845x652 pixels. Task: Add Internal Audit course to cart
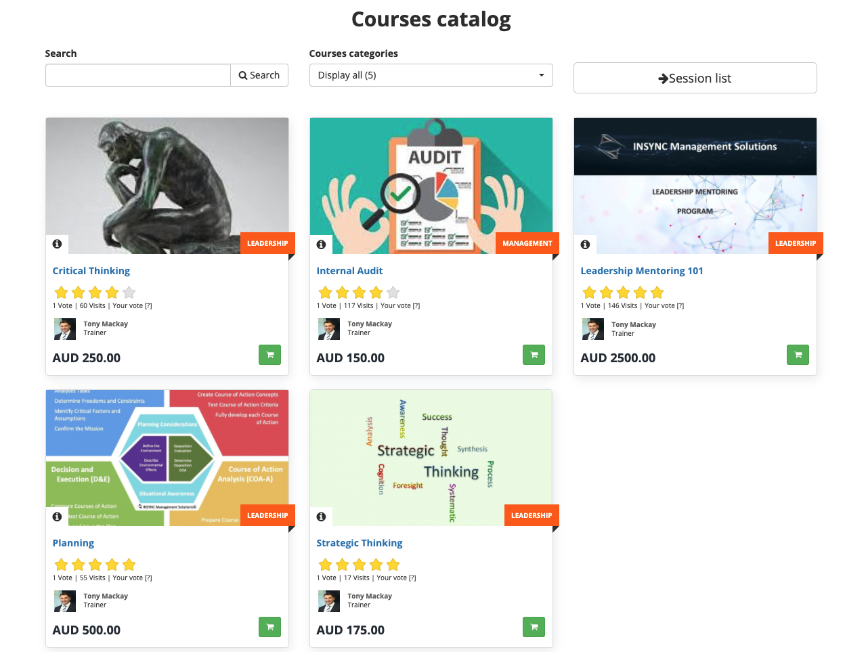coord(534,355)
